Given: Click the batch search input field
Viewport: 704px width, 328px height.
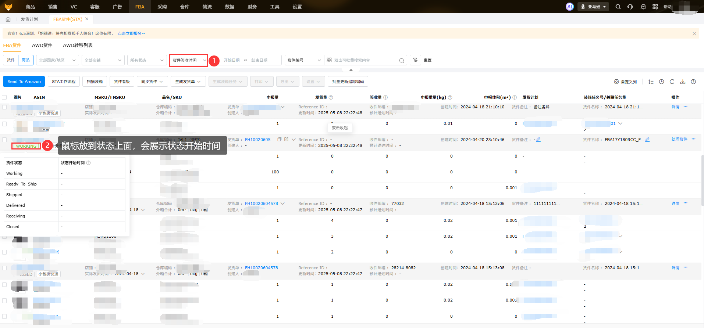Looking at the screenshot, I should 364,60.
